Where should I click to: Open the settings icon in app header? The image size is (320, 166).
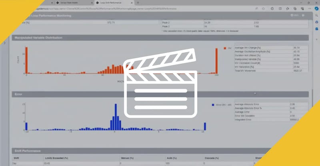click(x=303, y=15)
